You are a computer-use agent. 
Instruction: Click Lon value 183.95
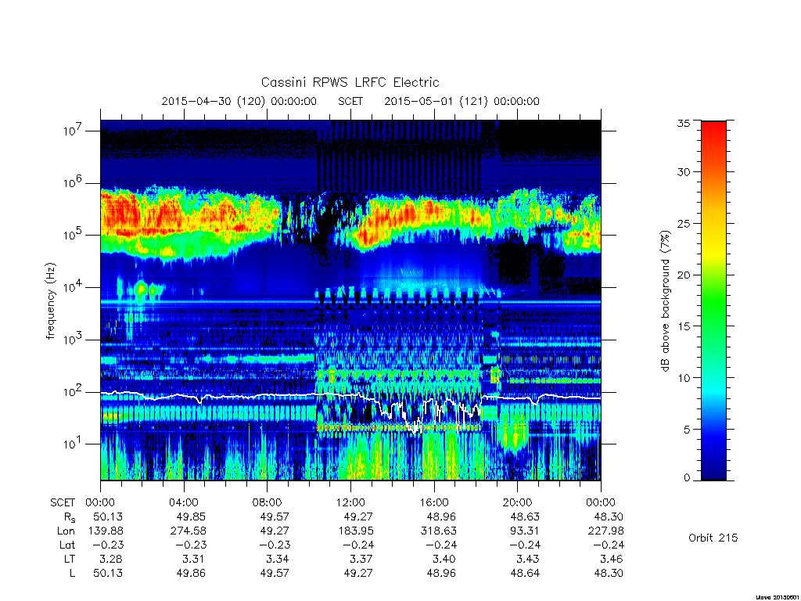tap(355, 531)
